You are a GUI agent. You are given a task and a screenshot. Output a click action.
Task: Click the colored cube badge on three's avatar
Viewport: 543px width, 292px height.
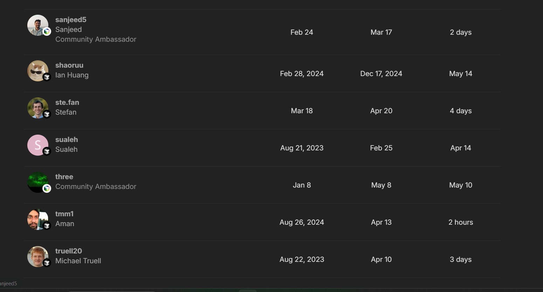click(x=47, y=189)
